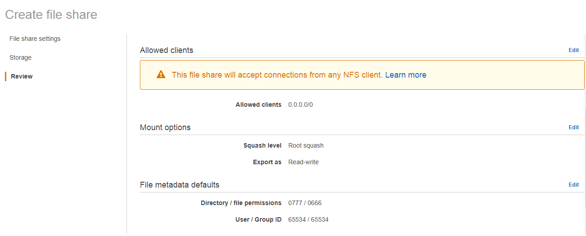Edit the Allowed clients section
The width and height of the screenshot is (586, 236).
point(573,50)
